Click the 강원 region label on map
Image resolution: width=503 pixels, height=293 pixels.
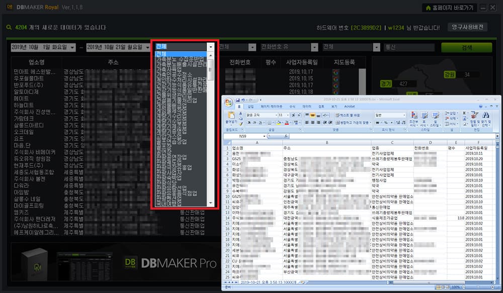pos(449,75)
